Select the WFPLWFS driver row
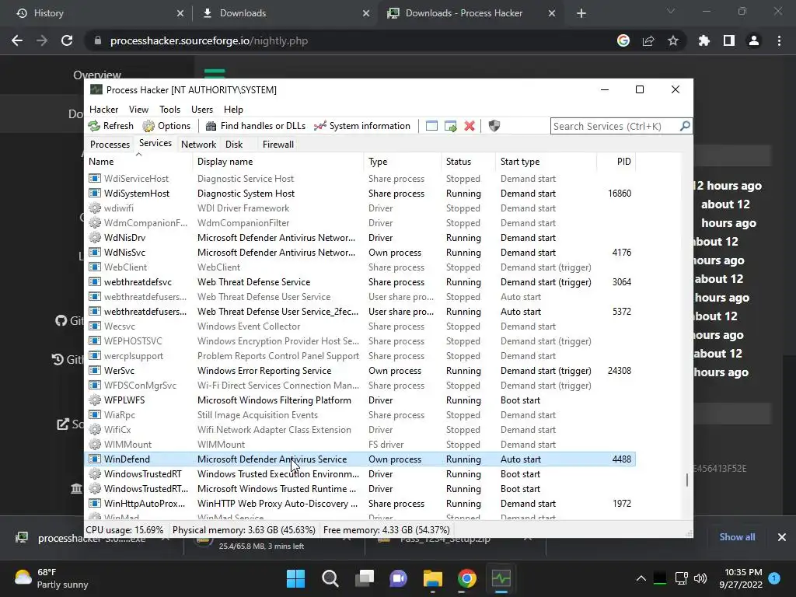The height and width of the screenshot is (597, 796). point(360,400)
